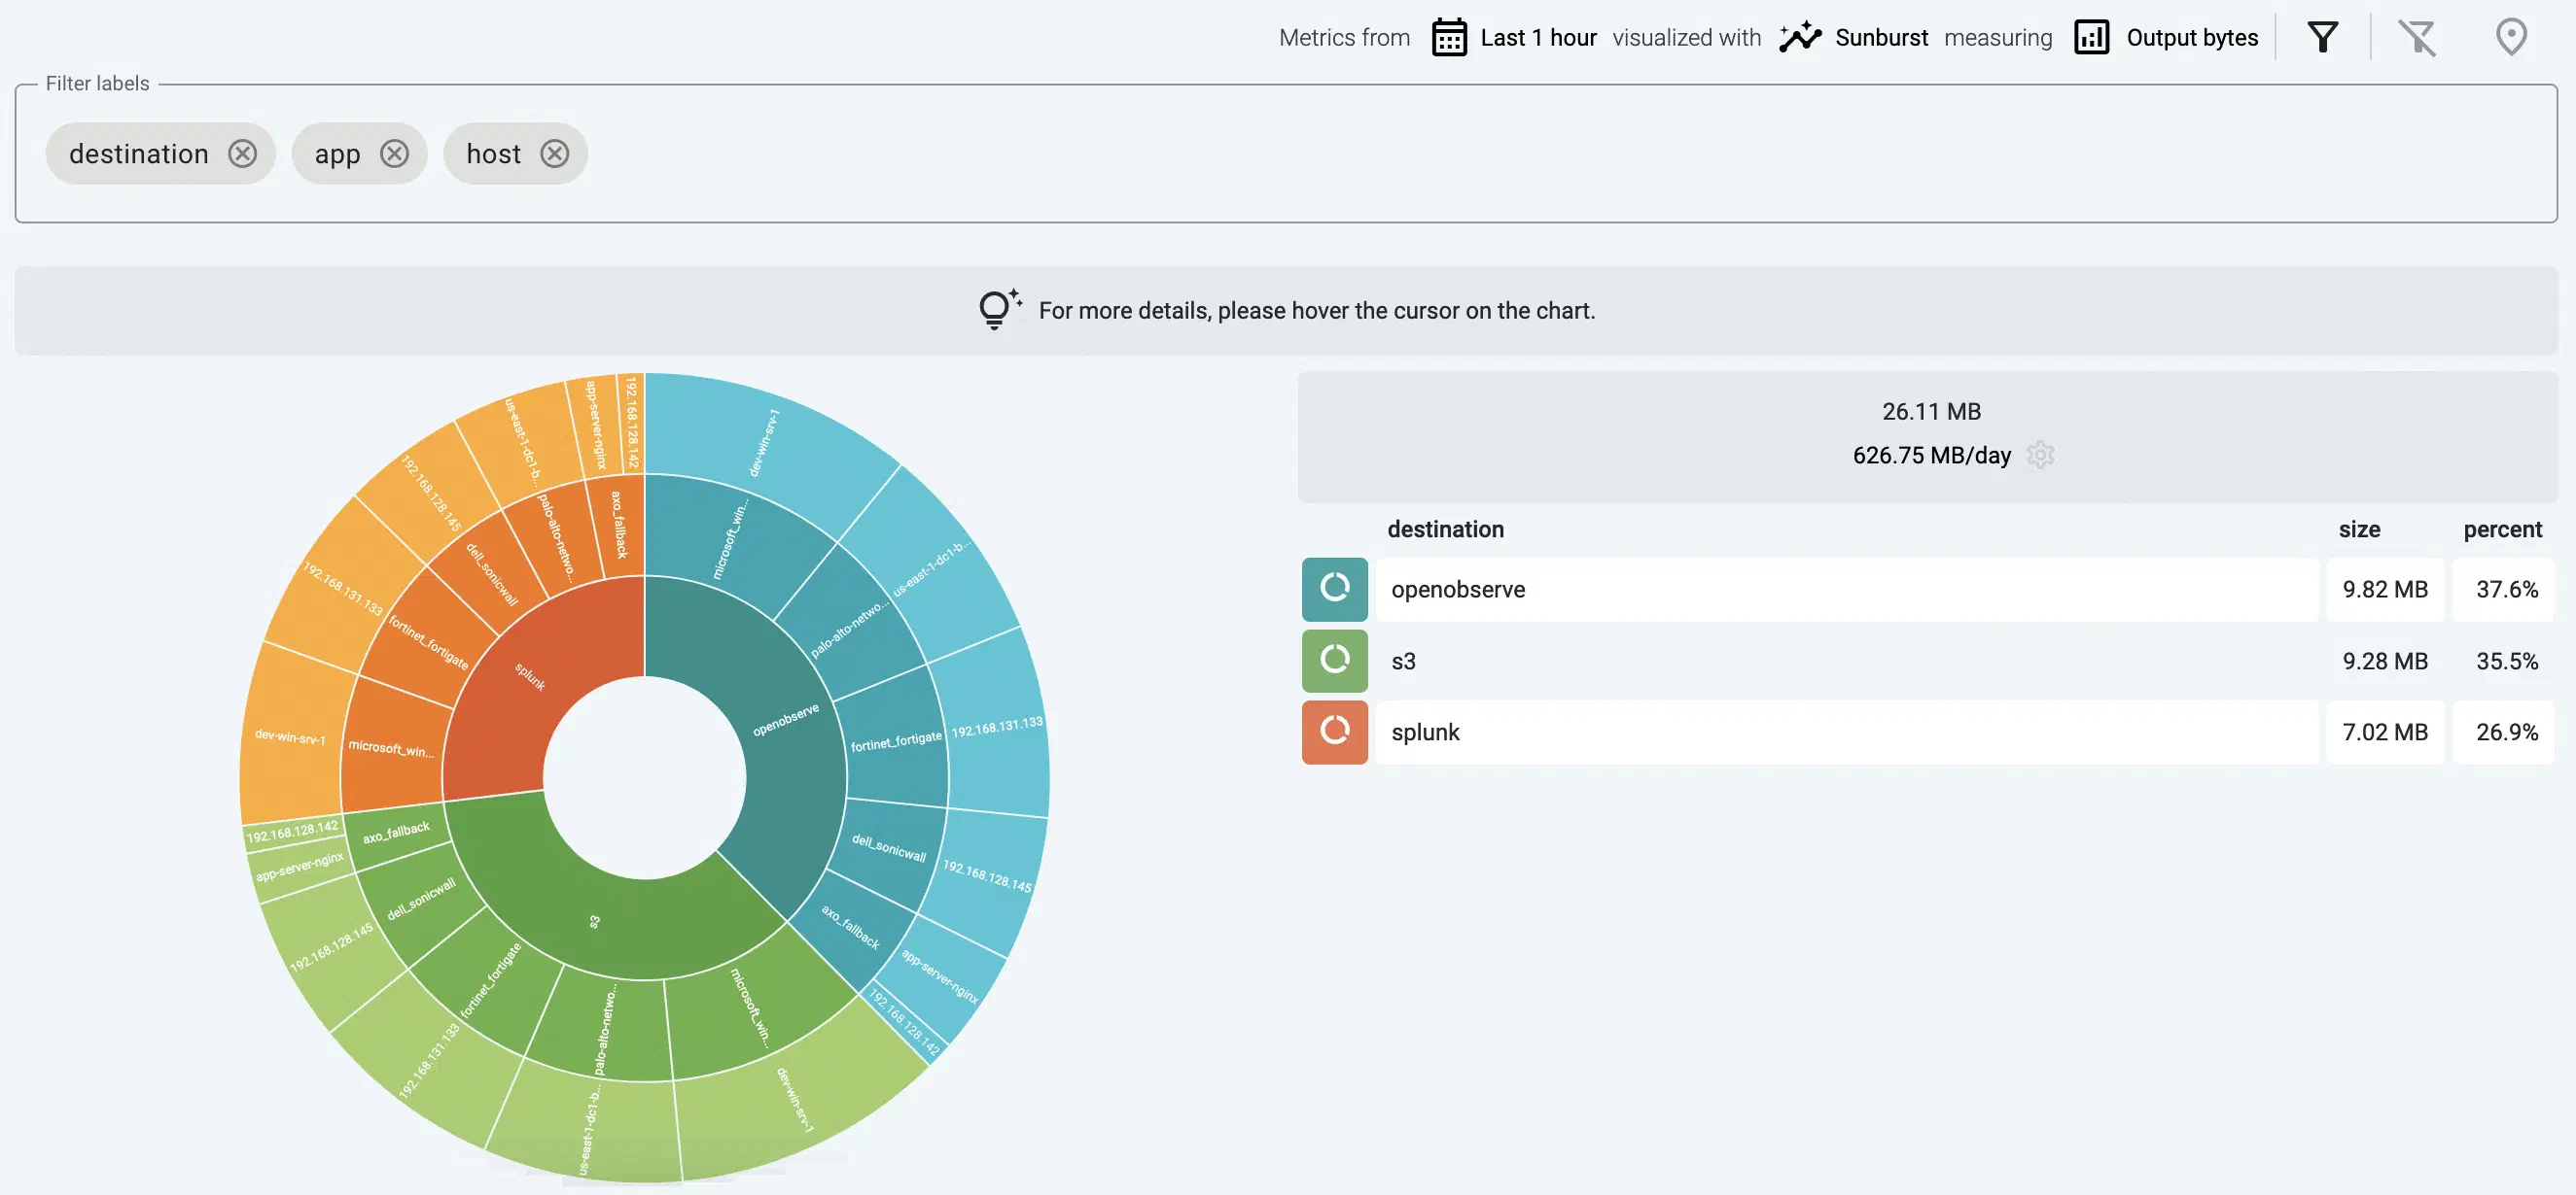Click the location pin icon
The height and width of the screenshot is (1195, 2576).
tap(2511, 38)
